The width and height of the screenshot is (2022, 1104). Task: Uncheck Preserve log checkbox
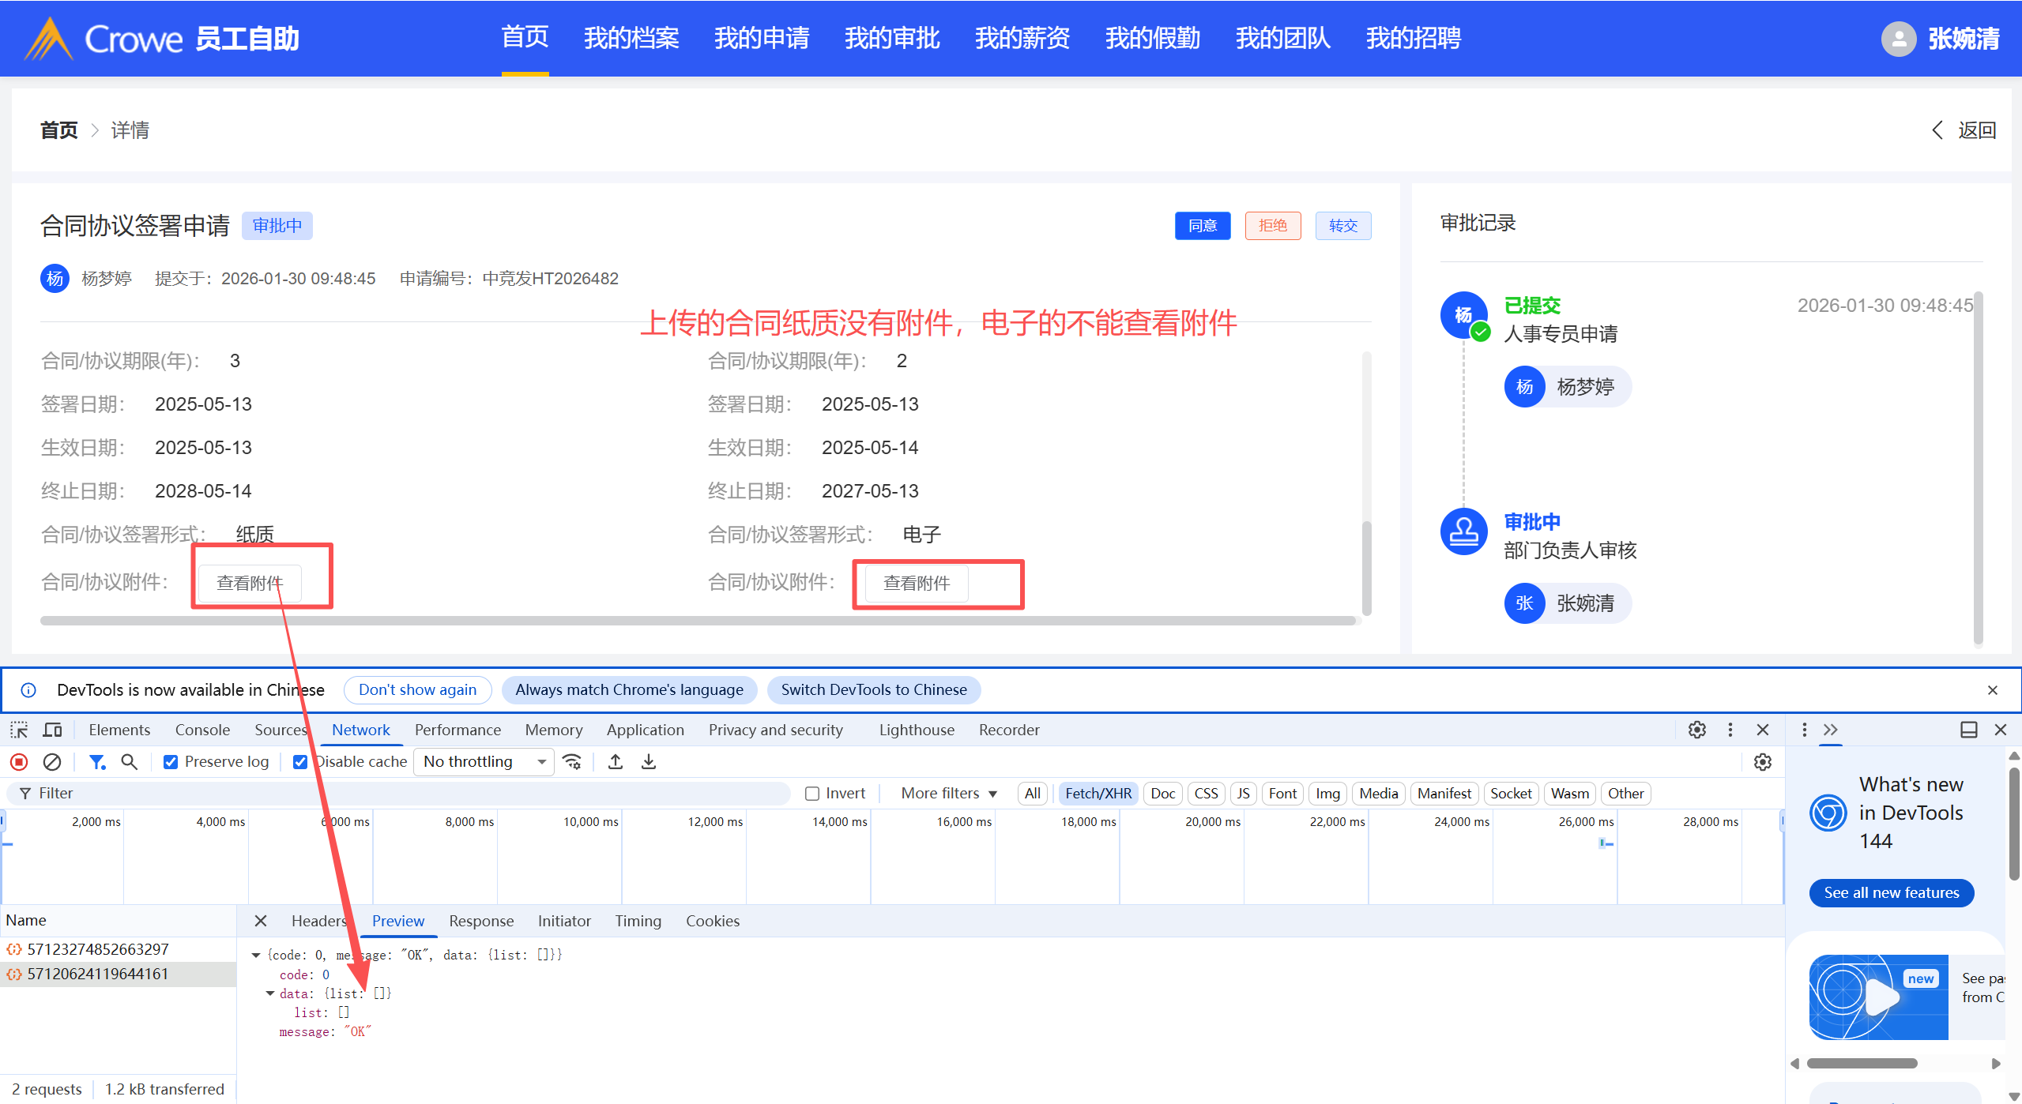[171, 762]
